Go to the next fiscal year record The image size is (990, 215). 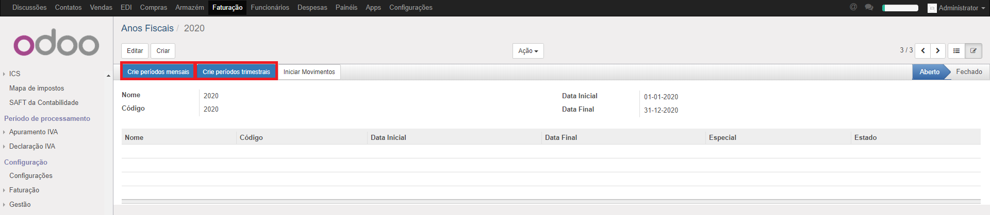click(938, 51)
